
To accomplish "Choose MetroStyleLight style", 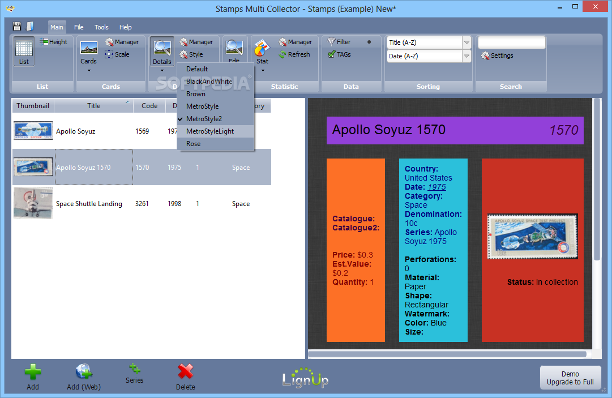I will coord(216,131).
